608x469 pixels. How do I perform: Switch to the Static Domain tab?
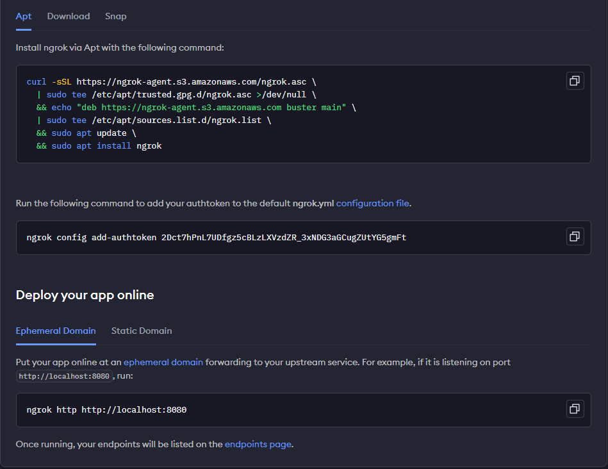(142, 331)
